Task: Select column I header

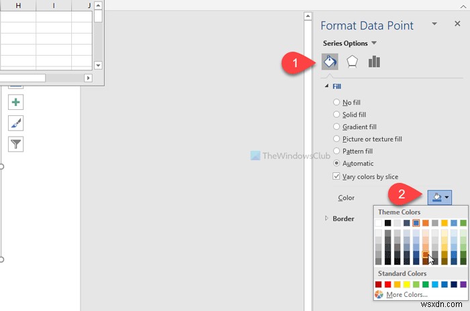Action: [54, 5]
